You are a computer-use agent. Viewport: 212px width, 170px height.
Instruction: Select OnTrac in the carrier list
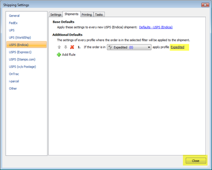[x=14, y=74]
